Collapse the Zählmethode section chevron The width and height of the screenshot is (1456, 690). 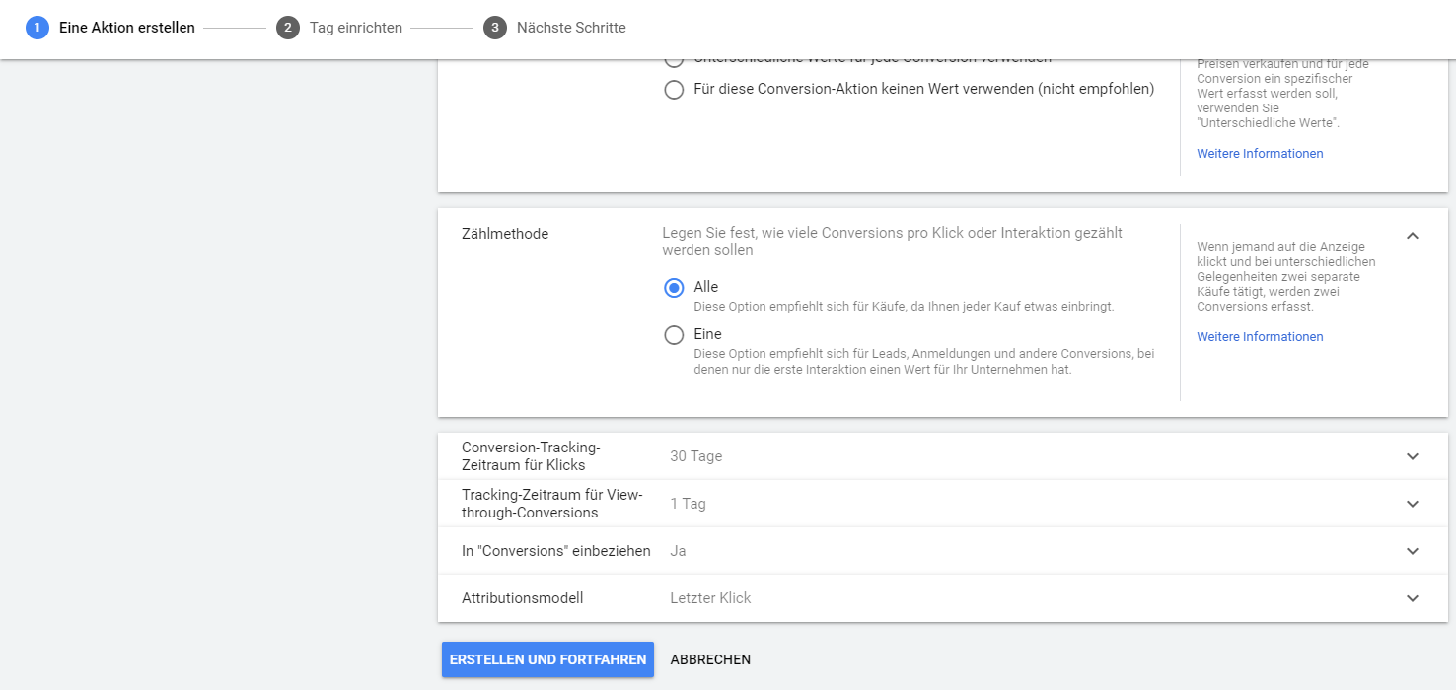coord(1413,235)
